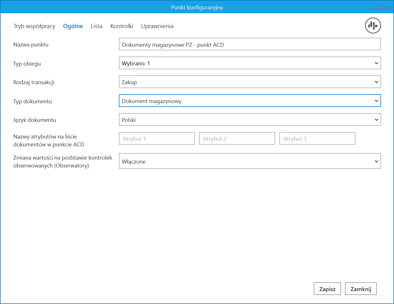This screenshot has height=304, width=394.
Task: Maximize the Punkt konfiguracyjny window
Action: pos(381,8)
